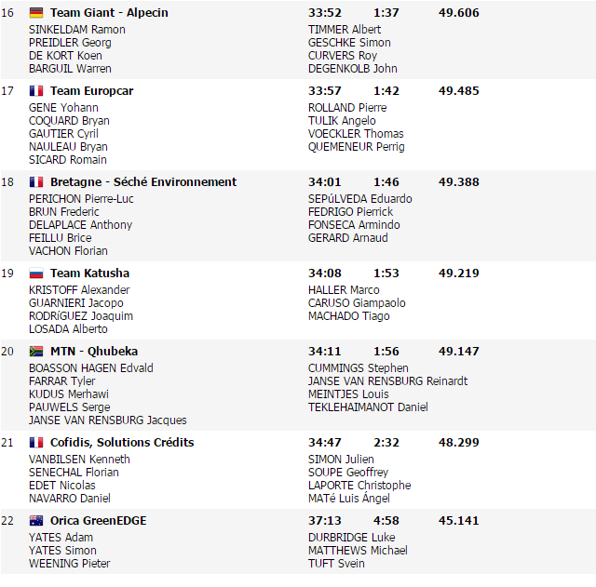Open the Orica GreenEDGE team link
The height and width of the screenshot is (587, 596).
[98, 521]
